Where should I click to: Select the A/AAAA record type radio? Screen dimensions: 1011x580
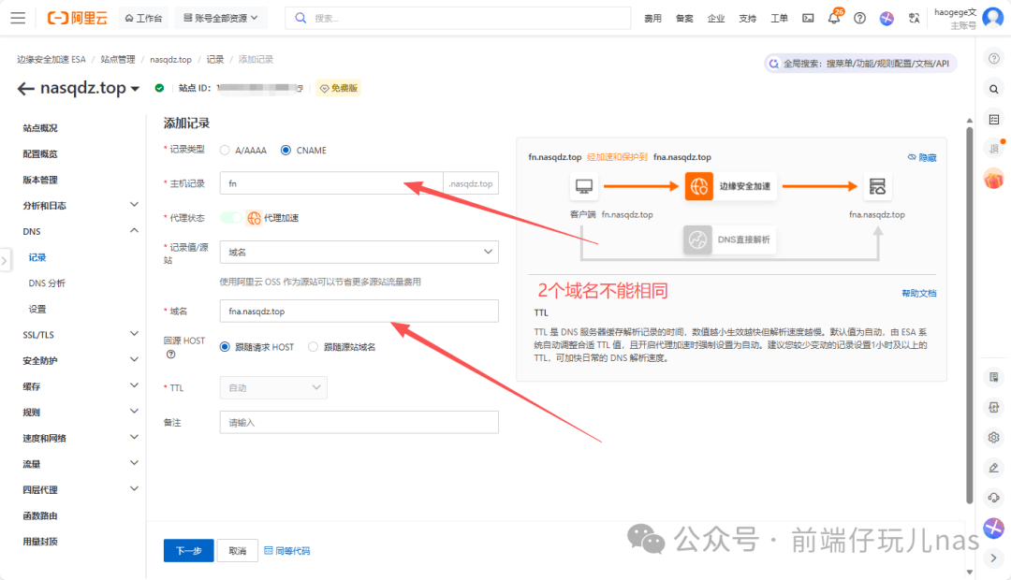(x=225, y=150)
